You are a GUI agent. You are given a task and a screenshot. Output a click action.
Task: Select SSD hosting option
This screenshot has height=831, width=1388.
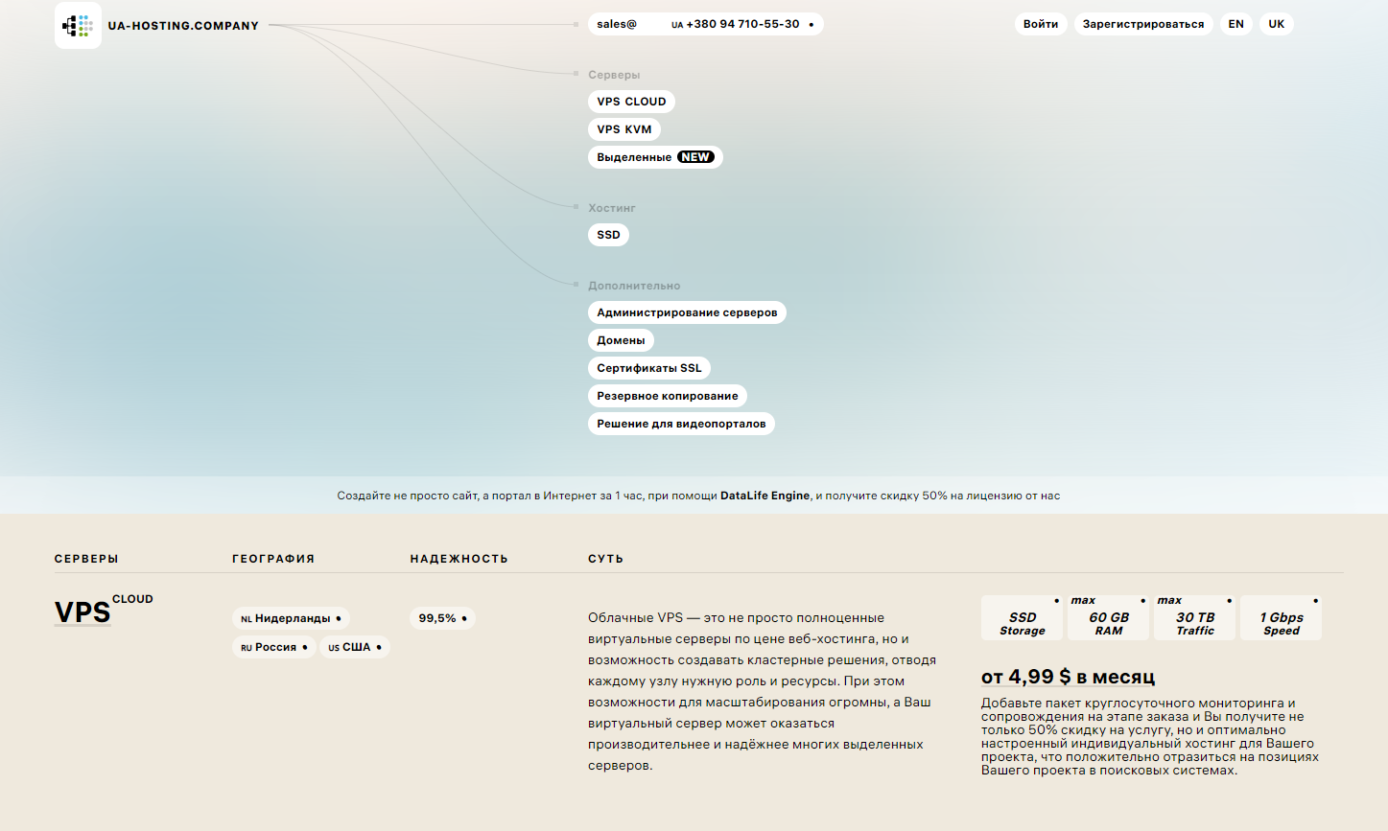click(x=608, y=235)
